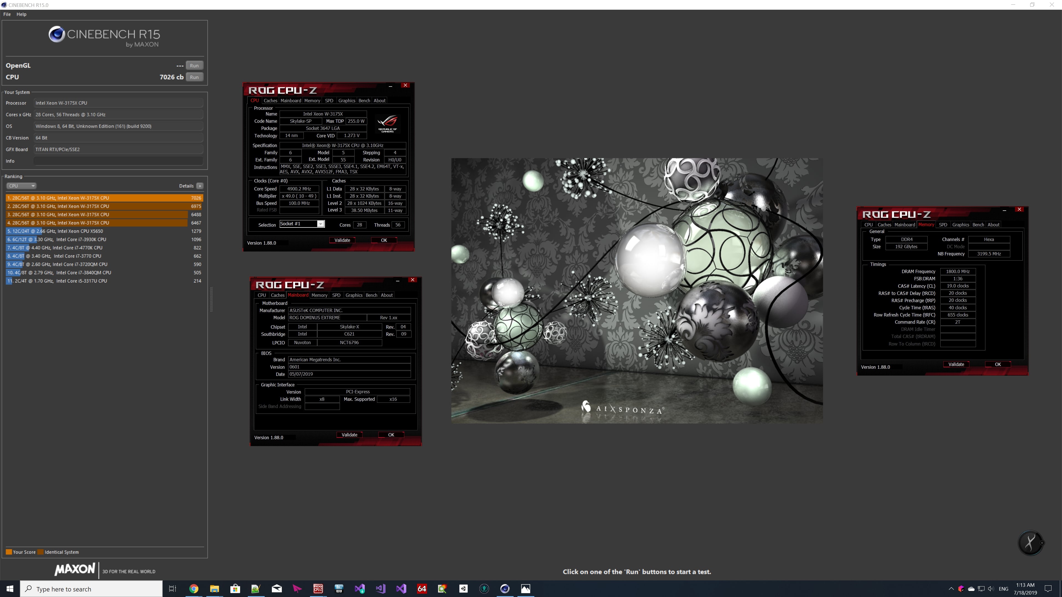
Task: Open the Windows notification center
Action: pyautogui.click(x=1048, y=589)
